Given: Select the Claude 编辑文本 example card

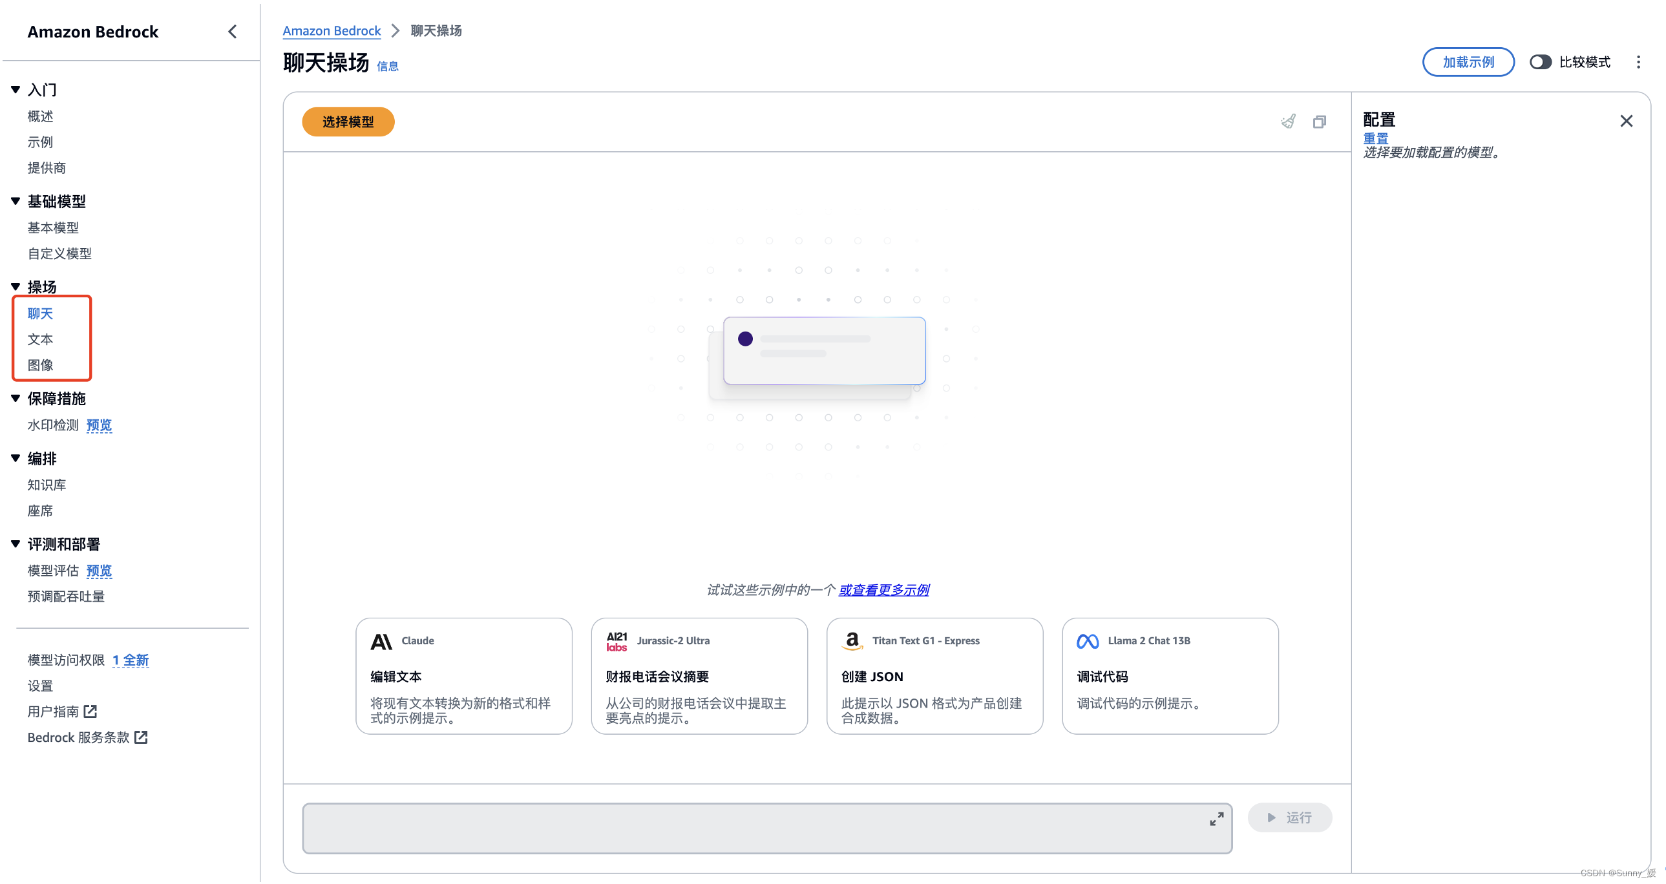Looking at the screenshot, I should pos(464,676).
